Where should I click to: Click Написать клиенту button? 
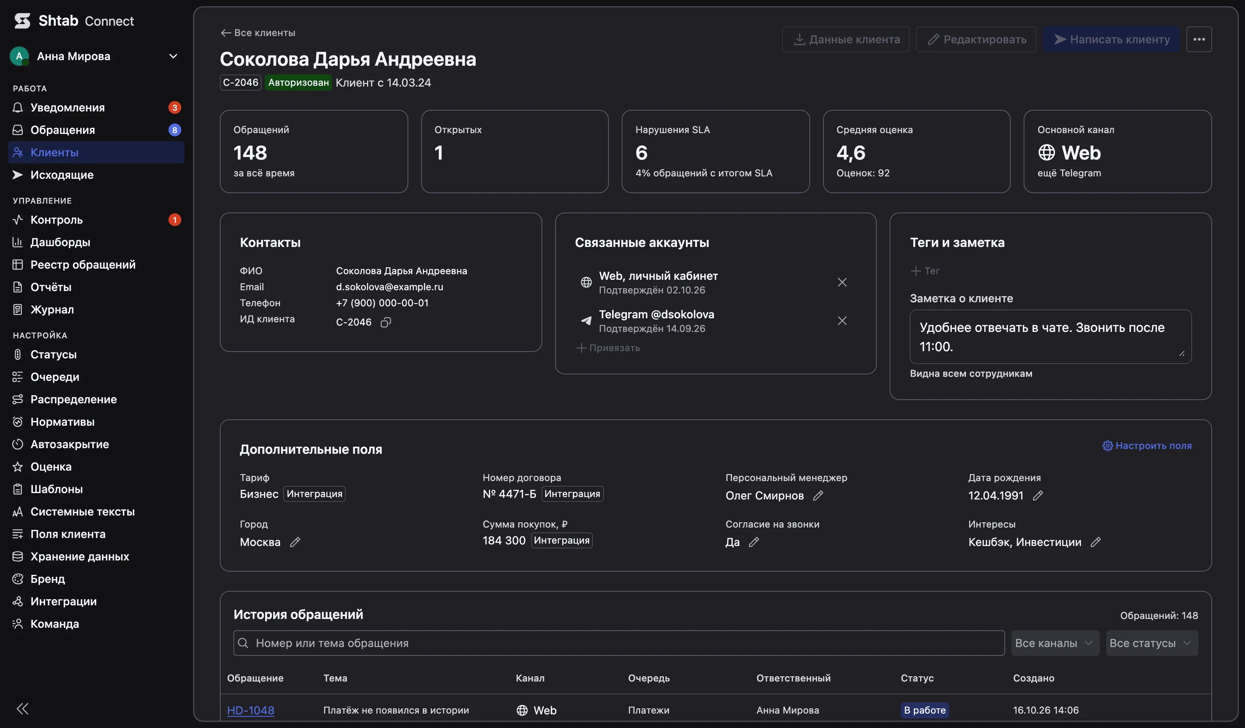coord(1111,39)
